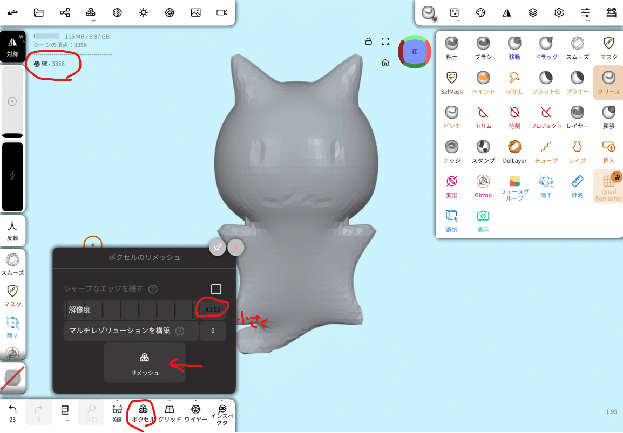
Task: Select the スムーズ tool in tools panel
Action: click(x=577, y=49)
